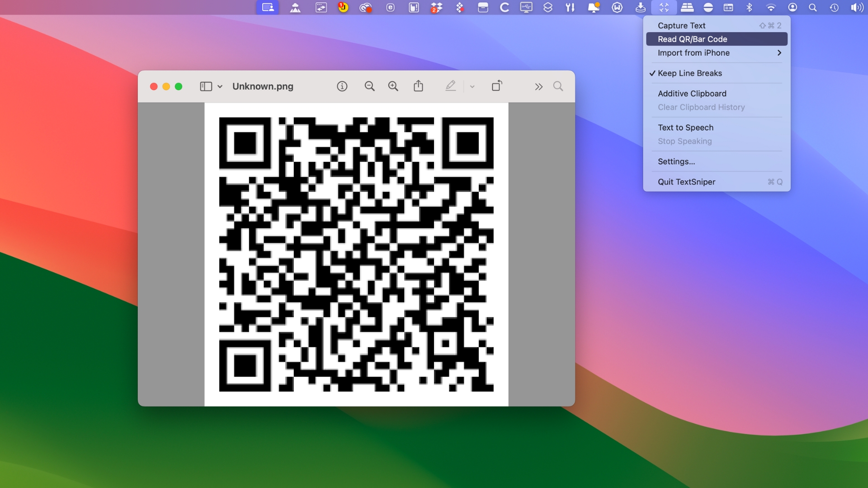Click the half-circle menu bar icon
This screenshot has width=868, height=488.
tap(708, 7)
